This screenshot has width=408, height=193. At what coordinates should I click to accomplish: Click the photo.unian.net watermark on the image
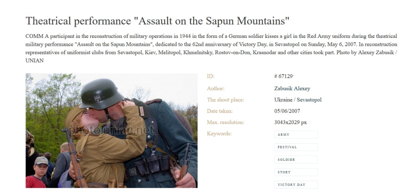[x=111, y=130]
